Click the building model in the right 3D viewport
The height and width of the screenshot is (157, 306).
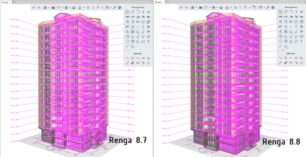[226, 84]
